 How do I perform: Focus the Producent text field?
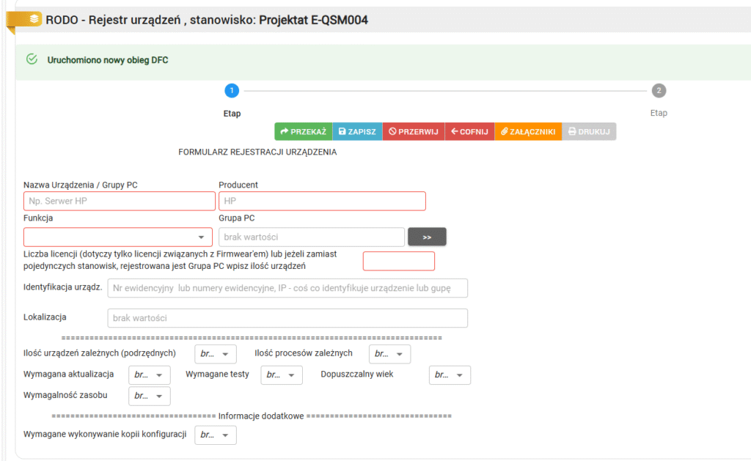(x=322, y=201)
